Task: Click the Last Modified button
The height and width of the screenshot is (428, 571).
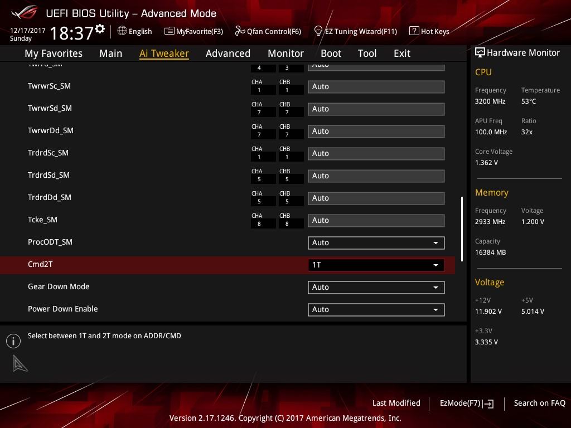Action: pyautogui.click(x=396, y=403)
